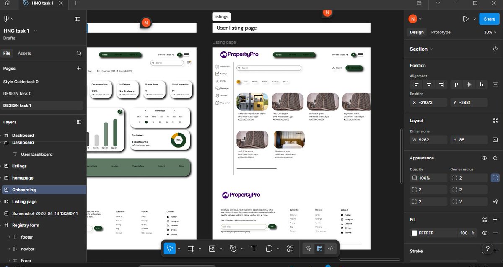Image resolution: width=503 pixels, height=267 pixels.
Task: Toggle FFFFFF fill visibility eye
Action: coord(485,233)
